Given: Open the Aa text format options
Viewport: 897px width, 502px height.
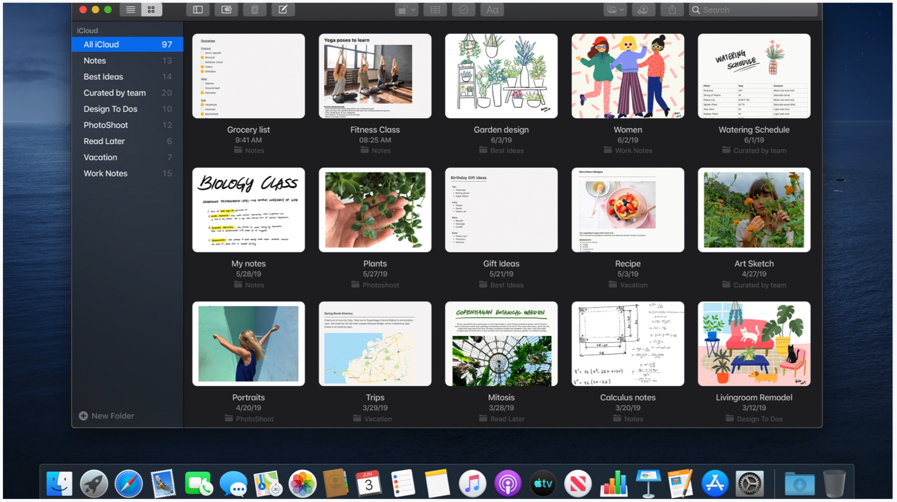Looking at the screenshot, I should (x=492, y=10).
